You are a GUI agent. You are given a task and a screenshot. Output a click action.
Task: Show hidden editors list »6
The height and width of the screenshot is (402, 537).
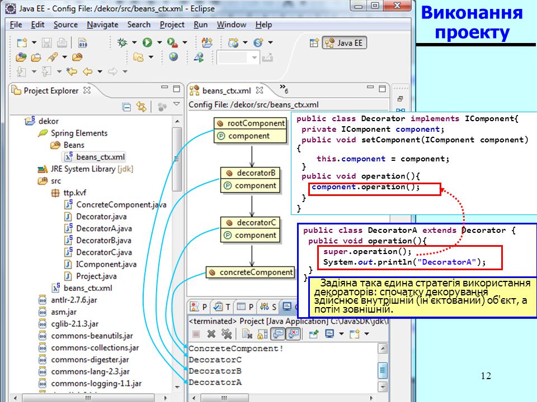284,89
